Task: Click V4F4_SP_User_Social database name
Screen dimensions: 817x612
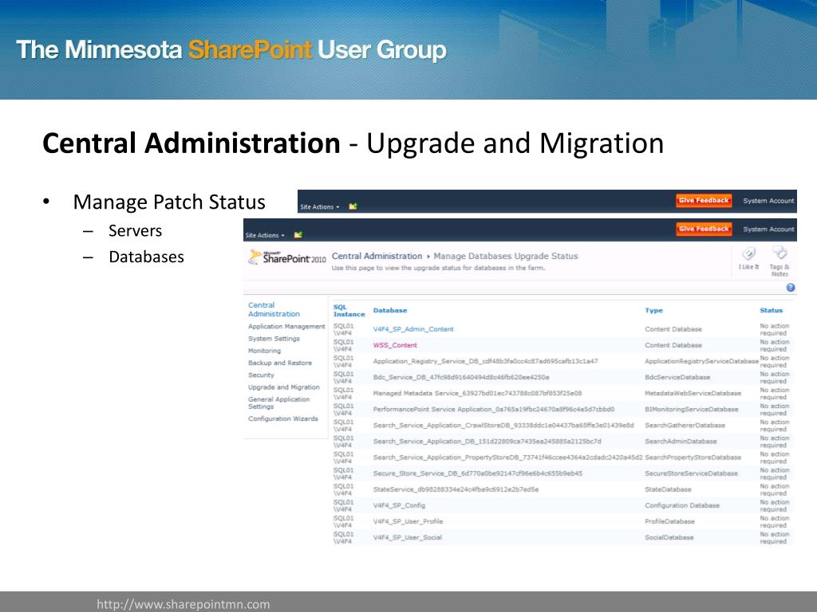Action: pos(408,538)
